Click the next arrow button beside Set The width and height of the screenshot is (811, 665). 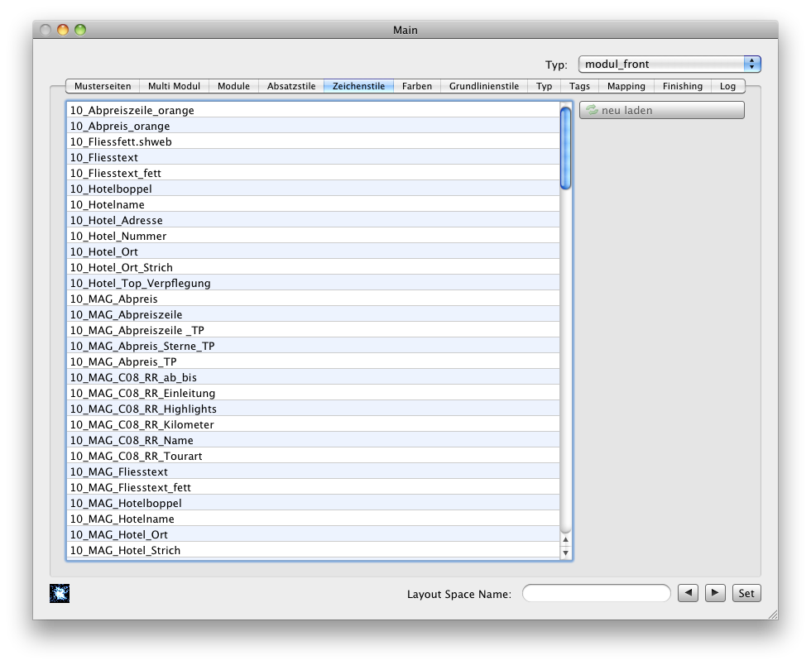pyautogui.click(x=716, y=593)
